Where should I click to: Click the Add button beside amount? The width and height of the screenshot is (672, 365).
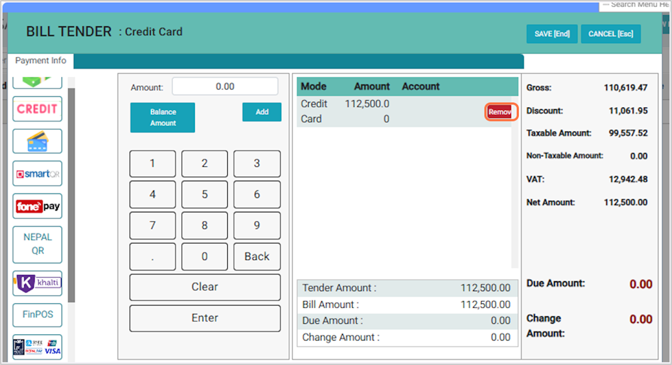click(x=262, y=112)
